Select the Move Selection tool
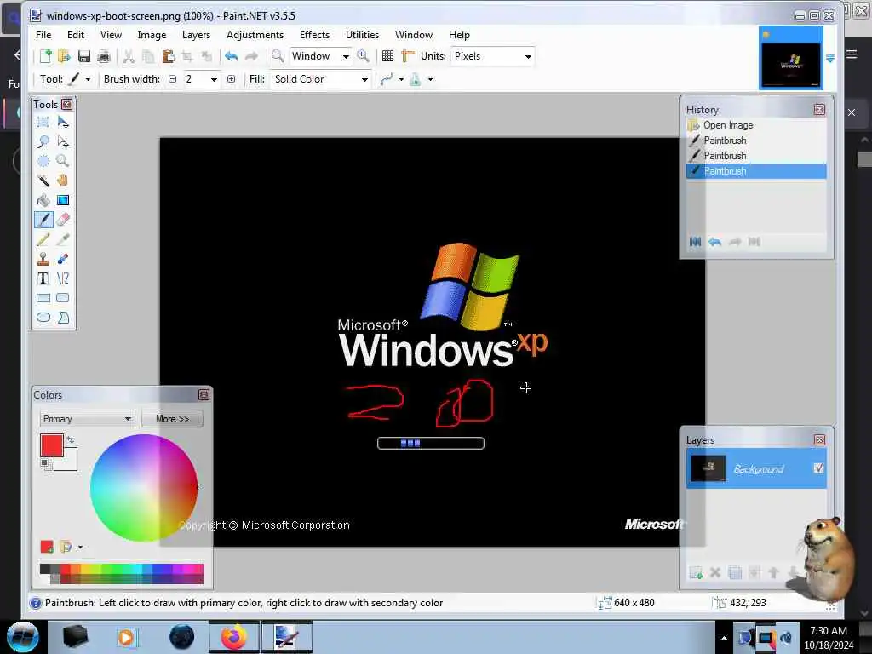The image size is (872, 654). [x=63, y=142]
